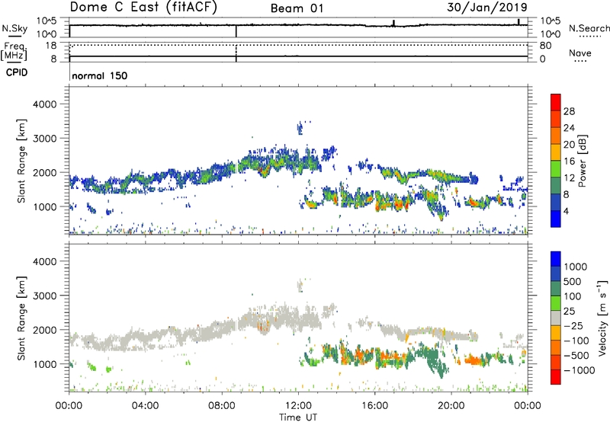610x422 pixels.
Task: Click the blue bottom of the Power color bar
Action: click(556, 219)
